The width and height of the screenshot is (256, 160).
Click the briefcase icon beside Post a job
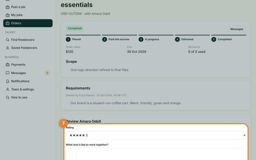[7, 7]
